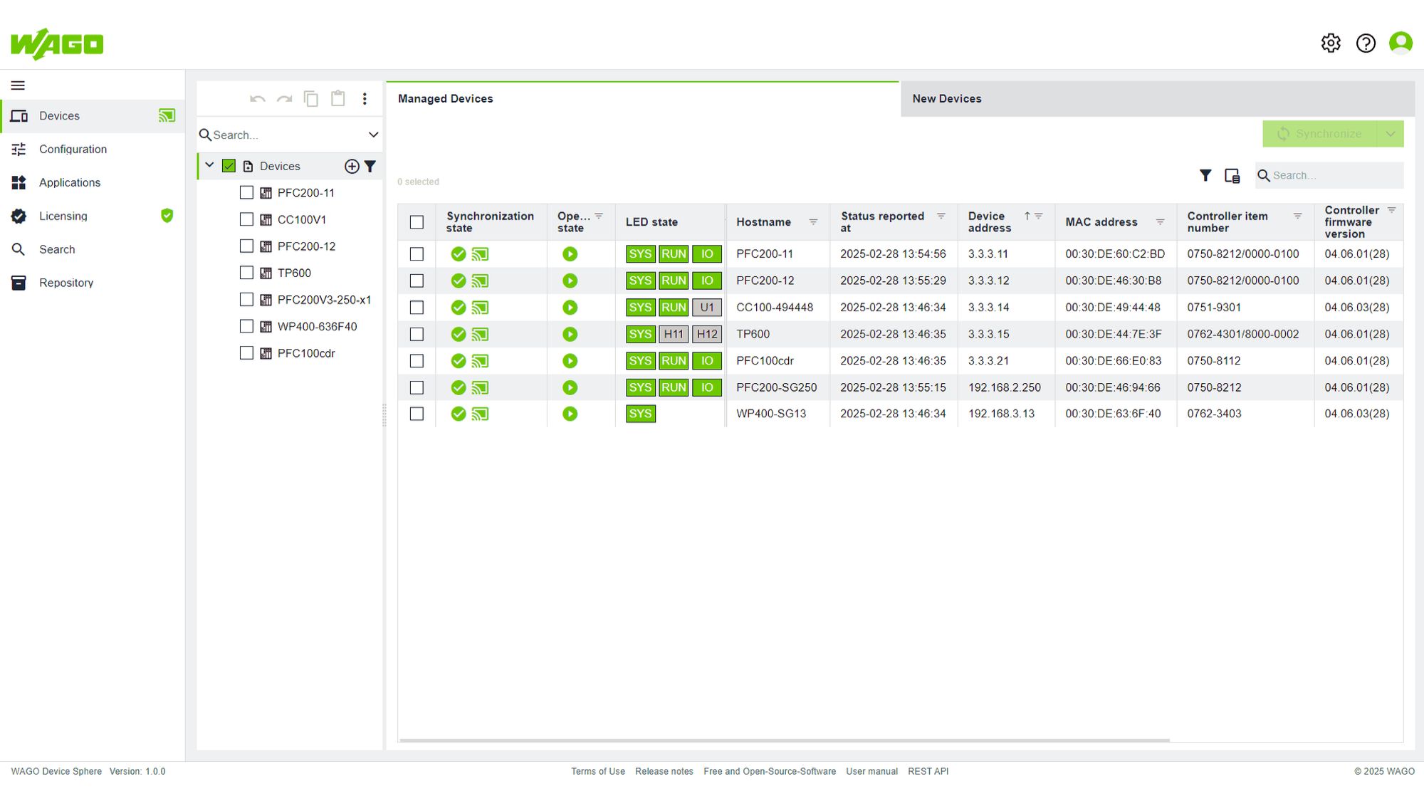Click the play icon for PFC200-11 row
The width and height of the screenshot is (1424, 801).
tap(570, 254)
